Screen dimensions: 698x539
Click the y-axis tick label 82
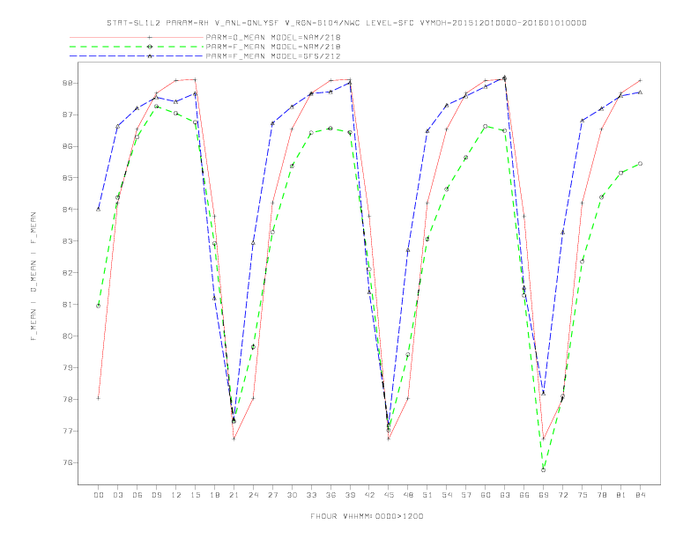[66, 273]
